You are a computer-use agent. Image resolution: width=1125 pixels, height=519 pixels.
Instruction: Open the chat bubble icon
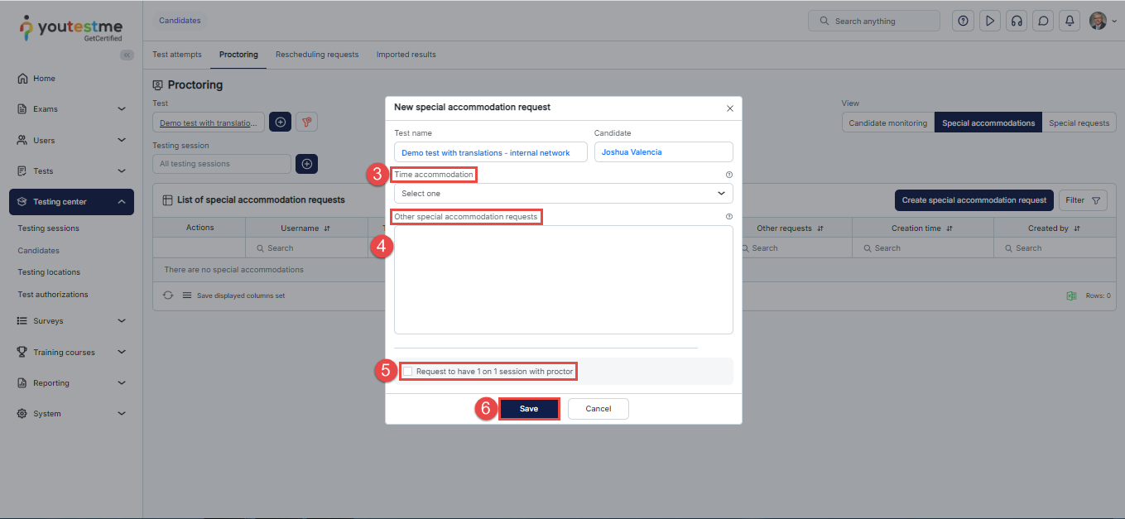pos(1043,21)
